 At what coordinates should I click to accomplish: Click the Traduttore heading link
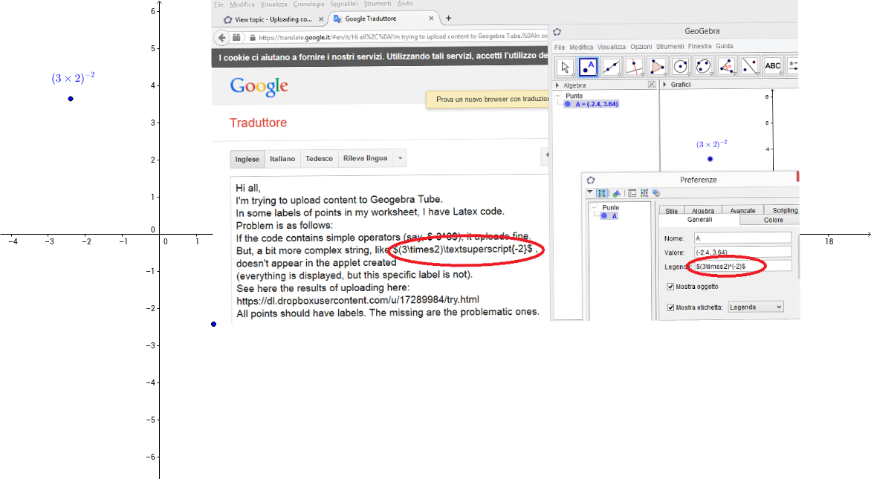tap(259, 123)
